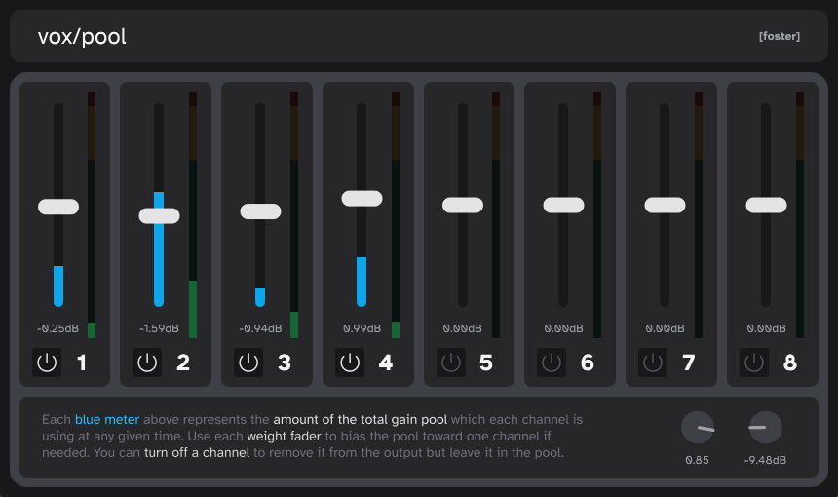
Task: Switch on channel 8 power icon
Action: click(754, 363)
